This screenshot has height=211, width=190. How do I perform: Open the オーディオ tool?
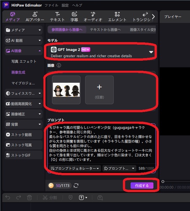click(93, 17)
